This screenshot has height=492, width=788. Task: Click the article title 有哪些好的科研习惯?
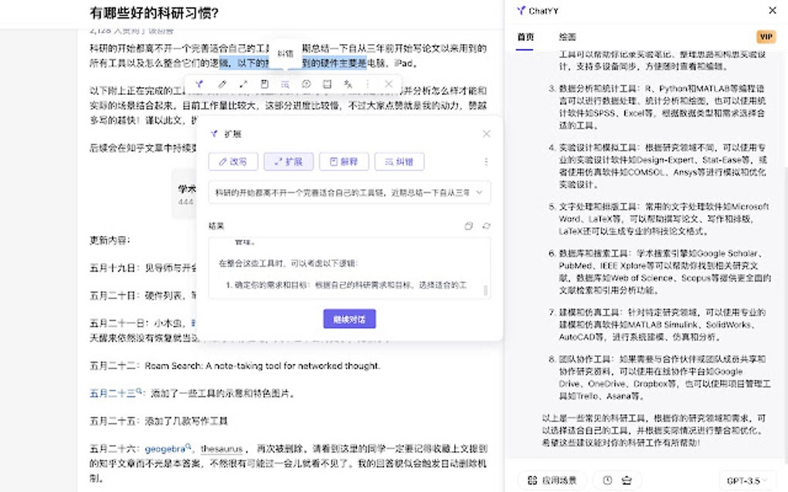pos(154,12)
